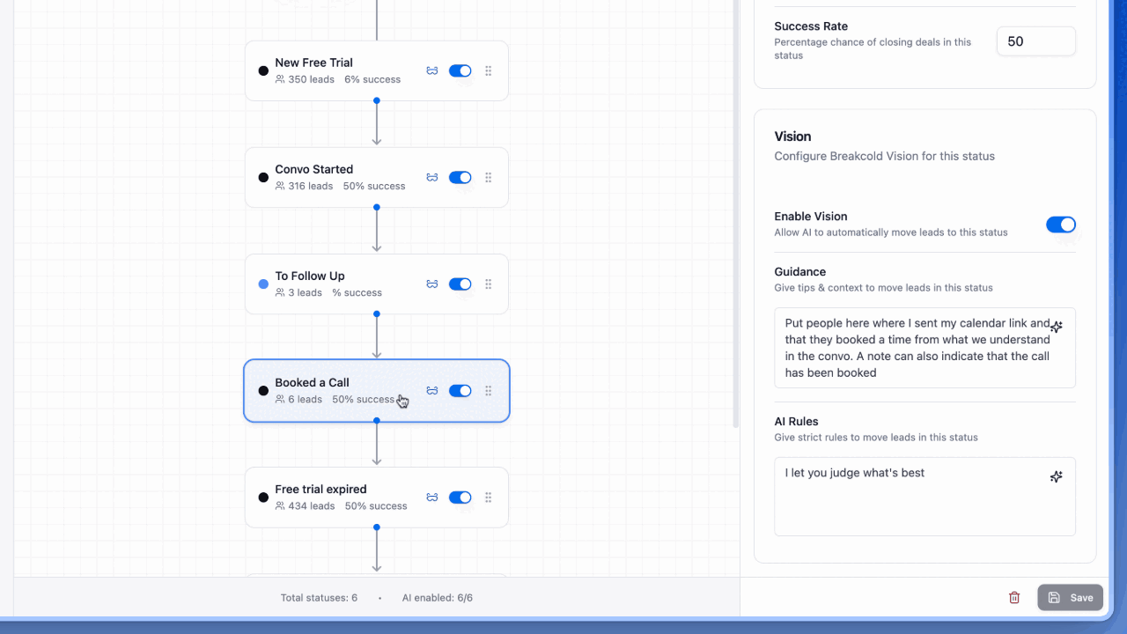Click the leads people icon on New Free Trial
Image resolution: width=1127 pixels, height=634 pixels.
(280, 79)
